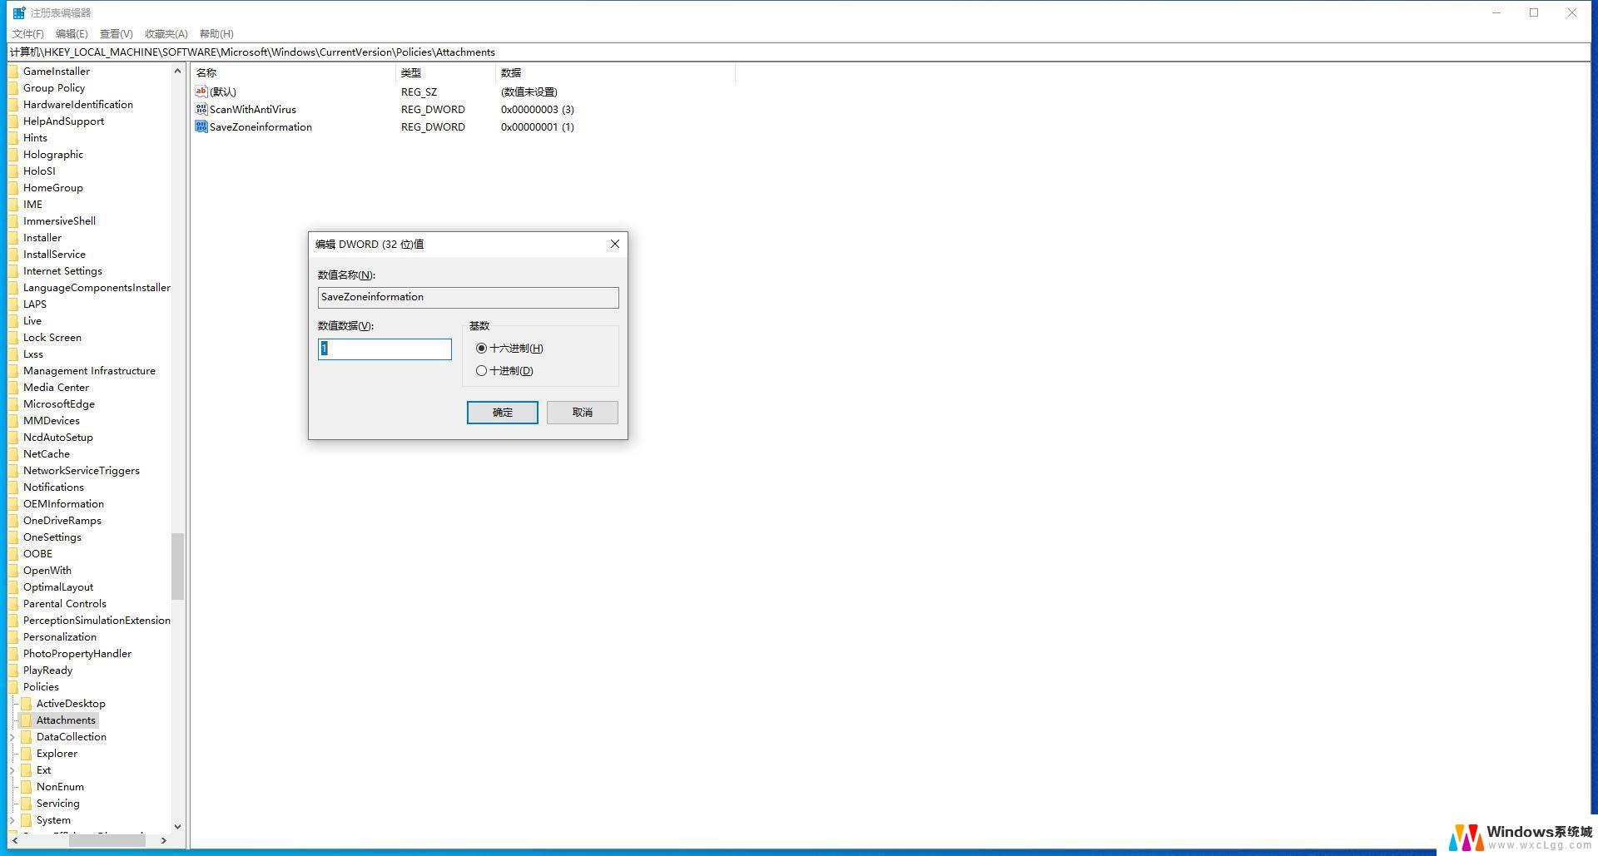1598x856 pixels.
Task: Click the tree scroll-right arrow
Action: [163, 841]
